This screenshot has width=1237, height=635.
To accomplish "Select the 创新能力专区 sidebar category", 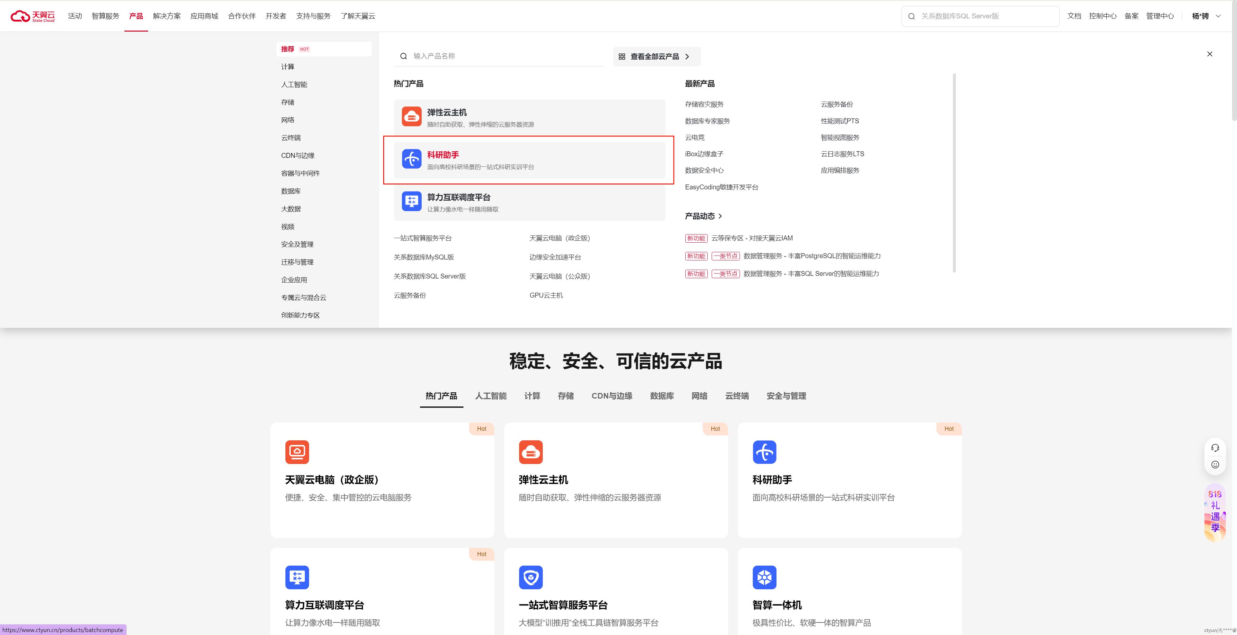I will click(300, 315).
